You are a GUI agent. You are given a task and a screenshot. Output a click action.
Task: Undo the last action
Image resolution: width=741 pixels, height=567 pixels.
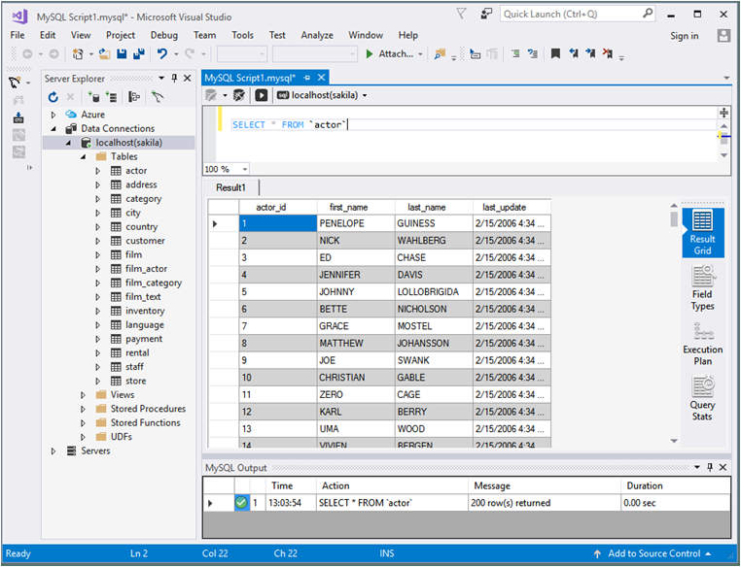pyautogui.click(x=162, y=54)
